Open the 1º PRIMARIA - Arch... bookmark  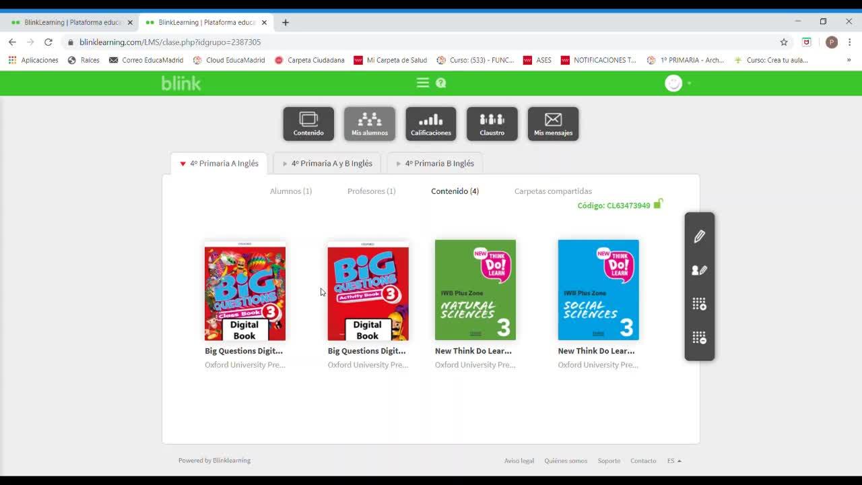pyautogui.click(x=686, y=60)
